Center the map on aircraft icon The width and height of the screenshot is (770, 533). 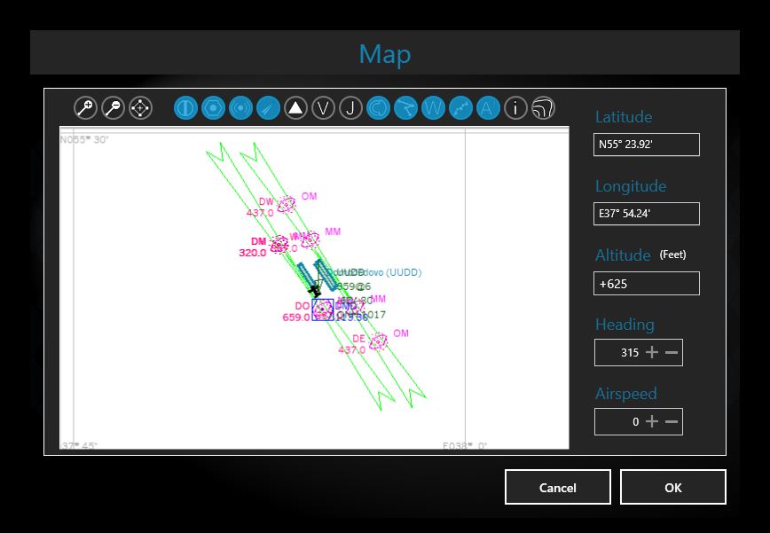[x=140, y=108]
